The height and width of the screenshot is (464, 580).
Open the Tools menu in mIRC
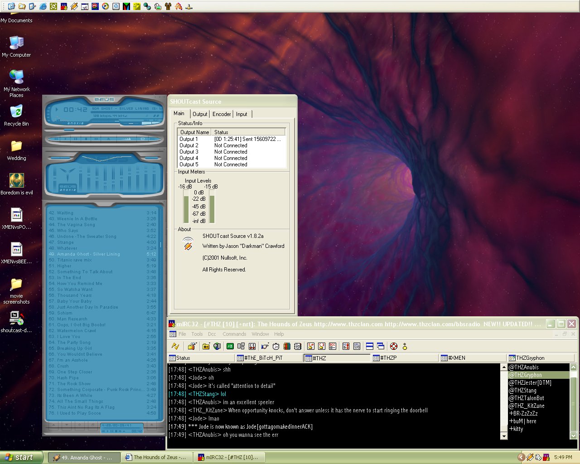(197, 334)
